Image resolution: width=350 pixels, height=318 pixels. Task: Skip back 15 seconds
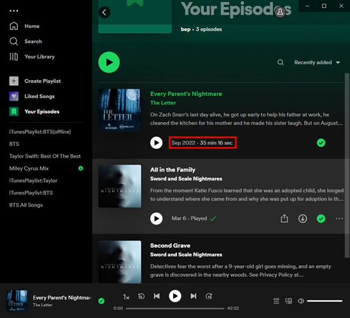(141, 296)
